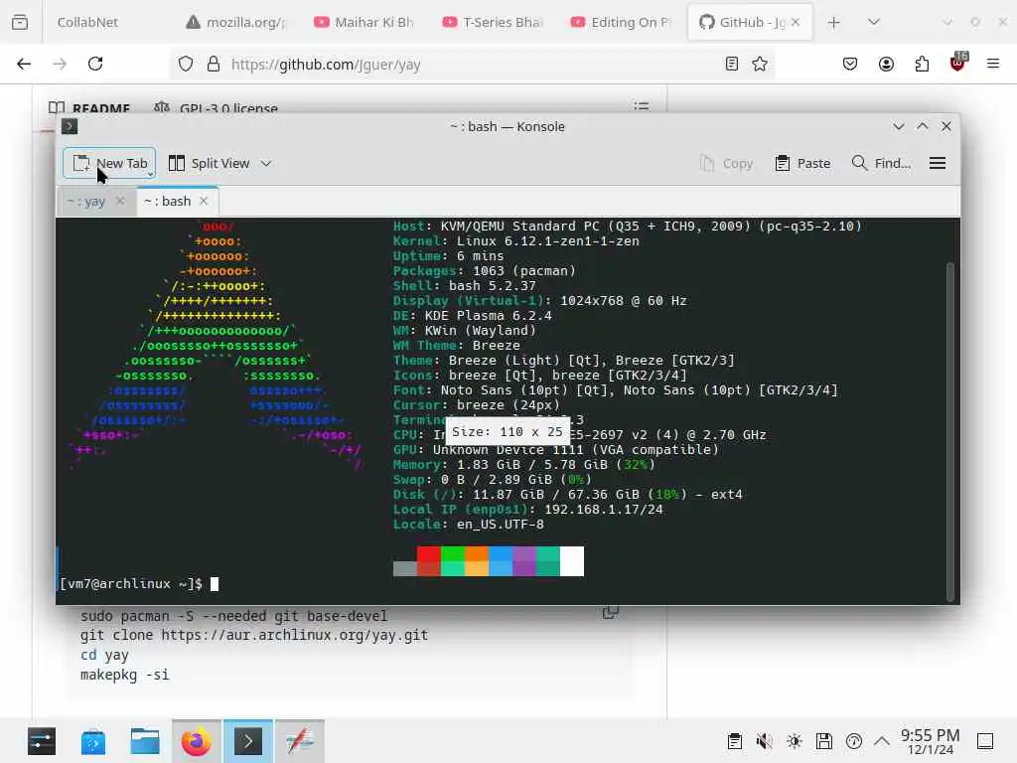Click the Split View button
The height and width of the screenshot is (763, 1017).
click(x=209, y=164)
